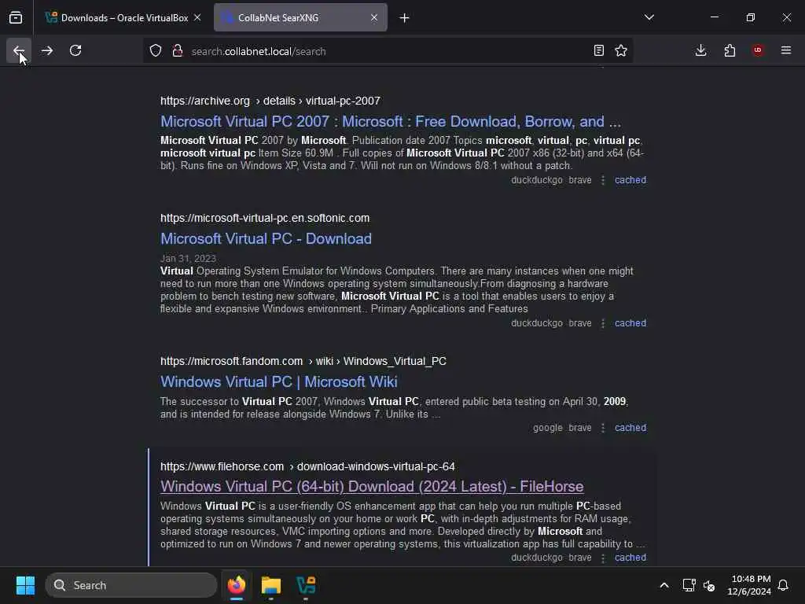The image size is (805, 604).
Task: Open Firefox View recent browsing
Action: (x=16, y=18)
